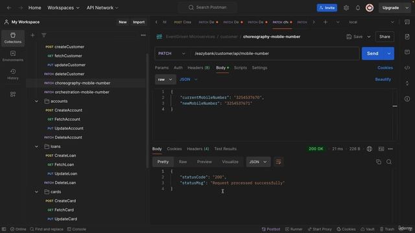Open the JSON body language dropdown
Image resolution: width=415 pixels, height=233 pixels.
[189, 79]
